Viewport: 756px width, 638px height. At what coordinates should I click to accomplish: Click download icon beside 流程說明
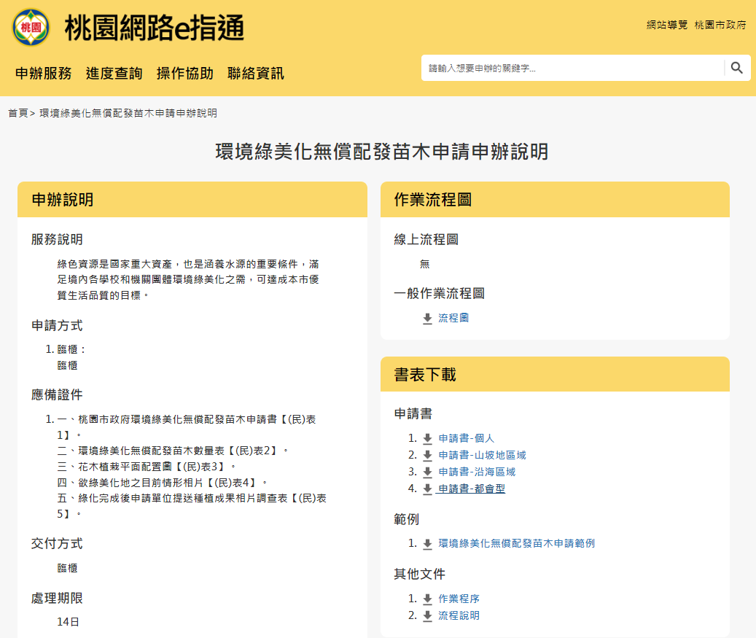tap(427, 616)
